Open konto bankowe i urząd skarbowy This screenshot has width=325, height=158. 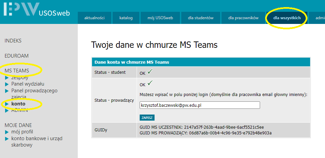pos(37,141)
